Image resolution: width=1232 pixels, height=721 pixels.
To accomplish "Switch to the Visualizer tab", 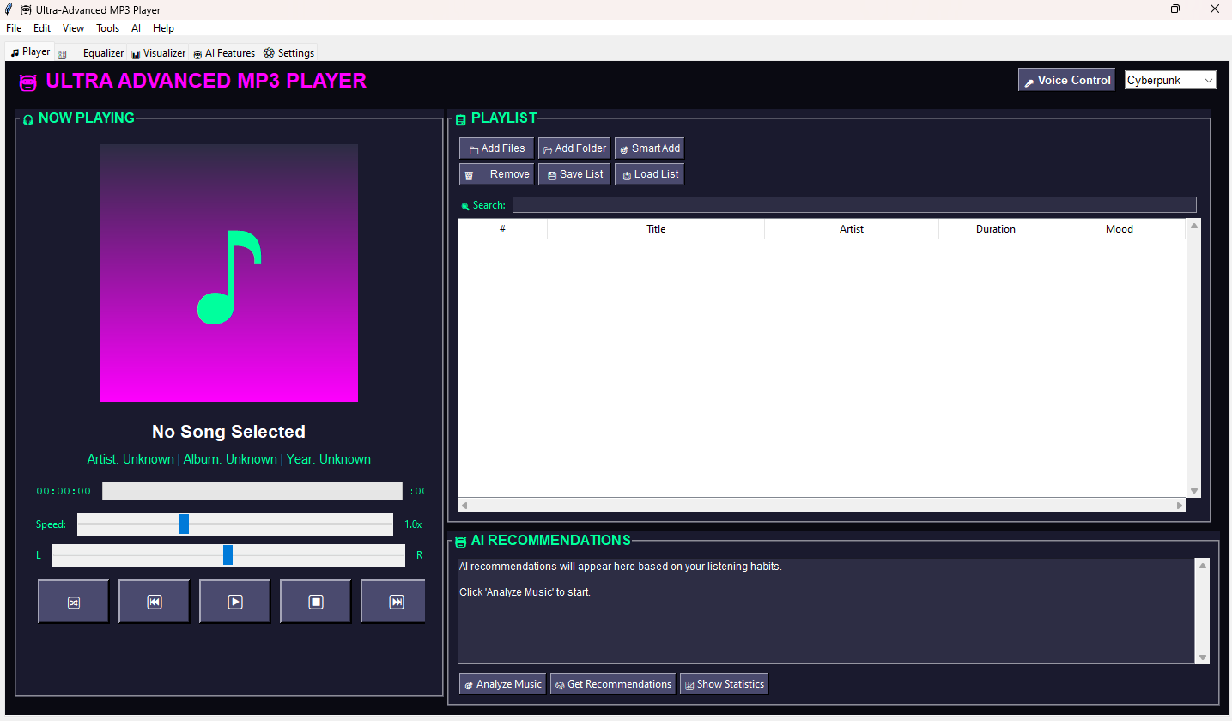I will click(158, 53).
